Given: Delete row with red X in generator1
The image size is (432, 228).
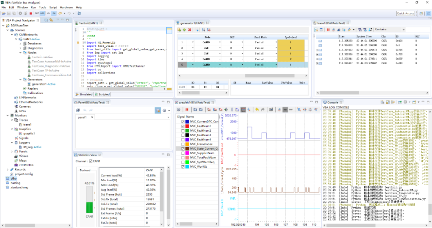Looking at the screenshot, I should 190,30.
